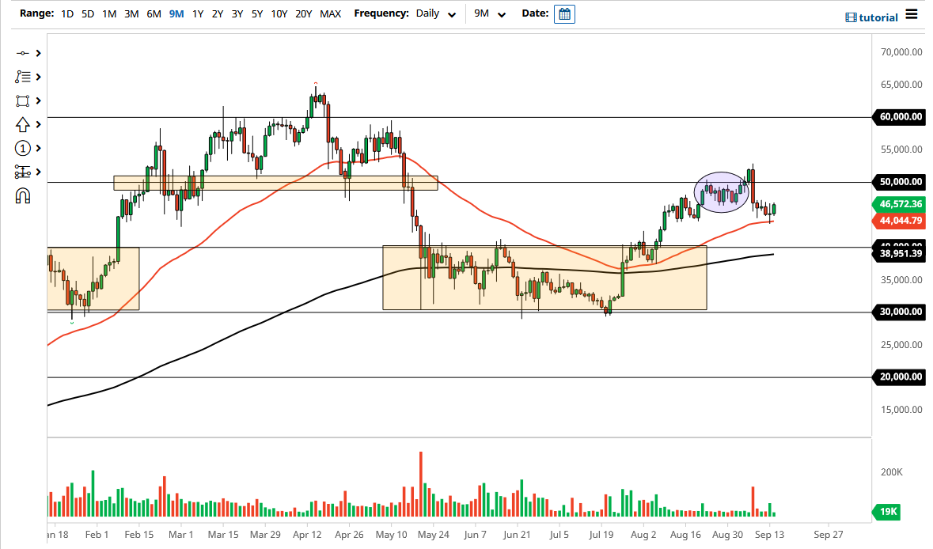Switch the range to 1Y
933x549 pixels.
198,13
